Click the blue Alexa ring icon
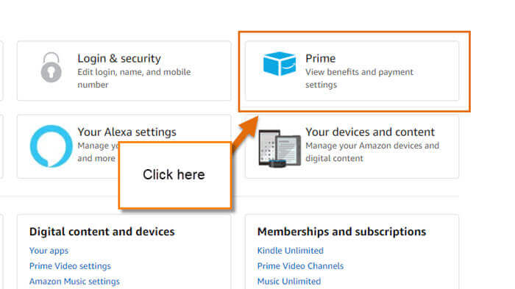Image resolution: width=515 pixels, height=289 pixels. tap(51, 146)
